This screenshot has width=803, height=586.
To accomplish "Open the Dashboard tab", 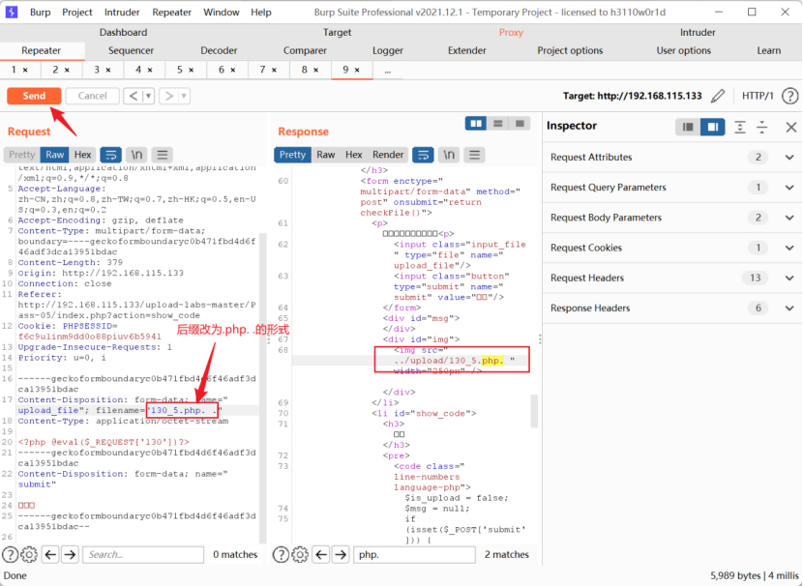I will 124,32.
